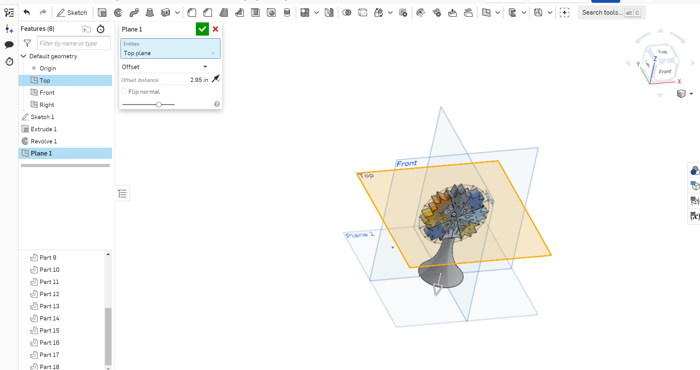The width and height of the screenshot is (700, 370).
Task: Open the feature list filter options
Action: click(x=27, y=43)
